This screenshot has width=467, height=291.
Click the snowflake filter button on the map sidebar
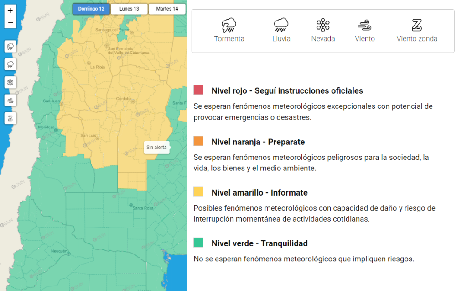pyautogui.click(x=10, y=82)
